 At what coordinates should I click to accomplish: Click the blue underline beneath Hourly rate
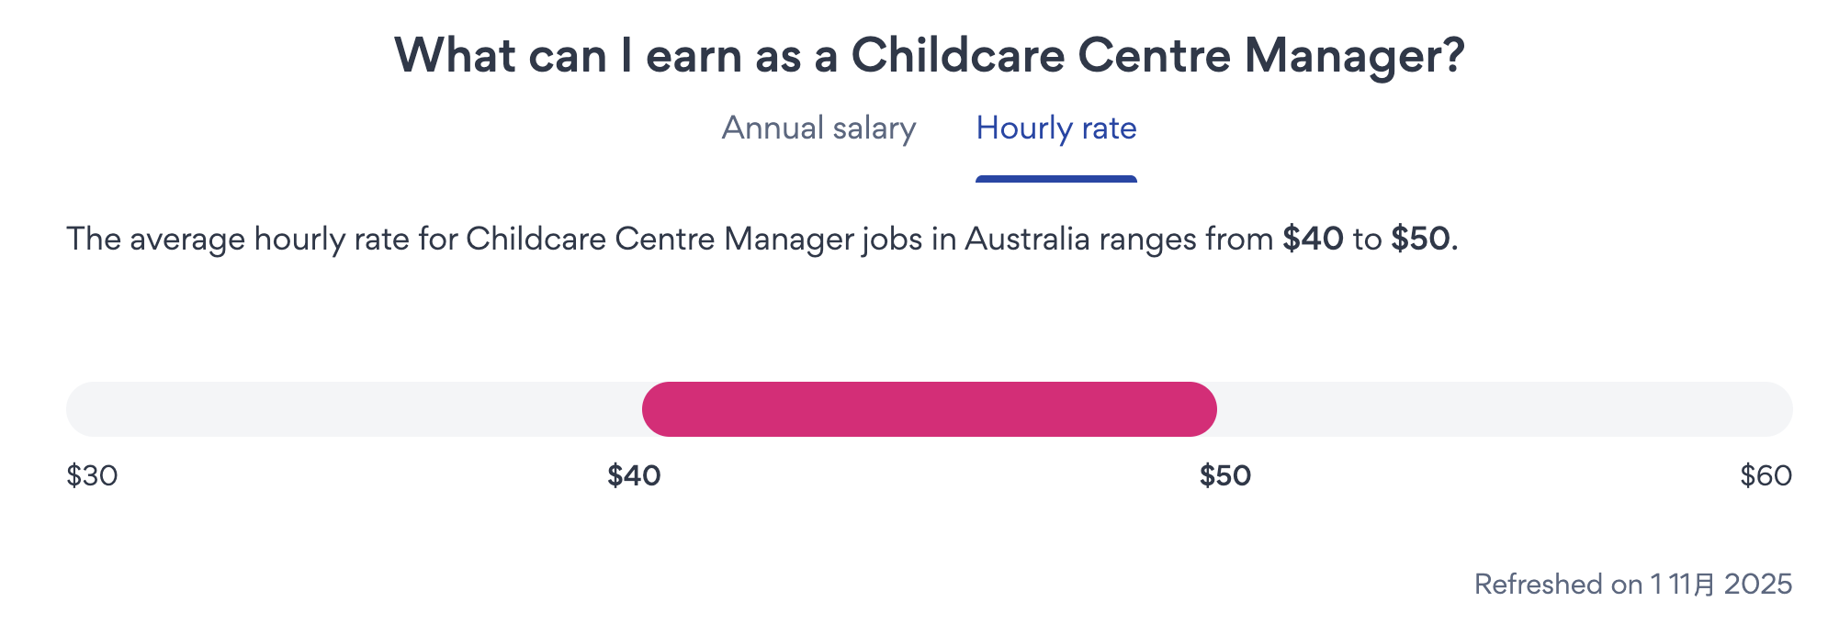tap(1055, 179)
